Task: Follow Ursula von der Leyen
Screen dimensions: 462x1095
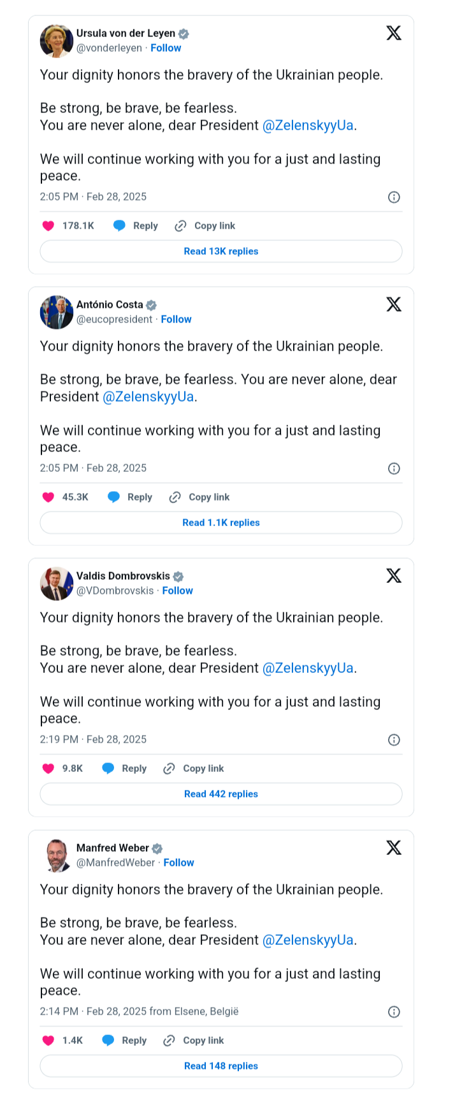Action: [x=166, y=48]
